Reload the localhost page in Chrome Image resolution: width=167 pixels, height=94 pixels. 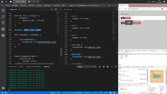pyautogui.click(x=126, y=9)
